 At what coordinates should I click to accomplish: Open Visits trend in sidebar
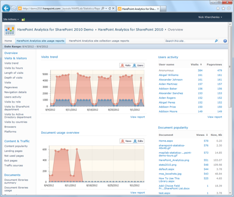pos(11,63)
